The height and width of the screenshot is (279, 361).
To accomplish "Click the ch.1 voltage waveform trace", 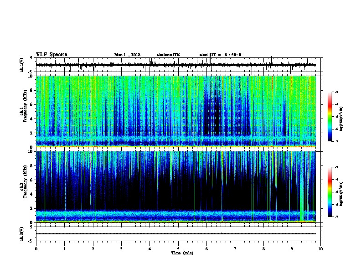I will coord(175,65).
